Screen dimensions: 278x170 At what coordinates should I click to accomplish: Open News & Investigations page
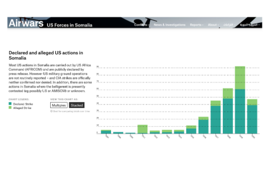169,25
